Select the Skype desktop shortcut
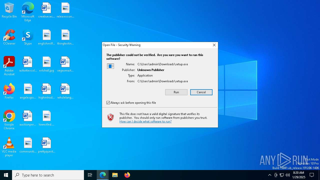This screenshot has height=180, width=320. pos(28,37)
